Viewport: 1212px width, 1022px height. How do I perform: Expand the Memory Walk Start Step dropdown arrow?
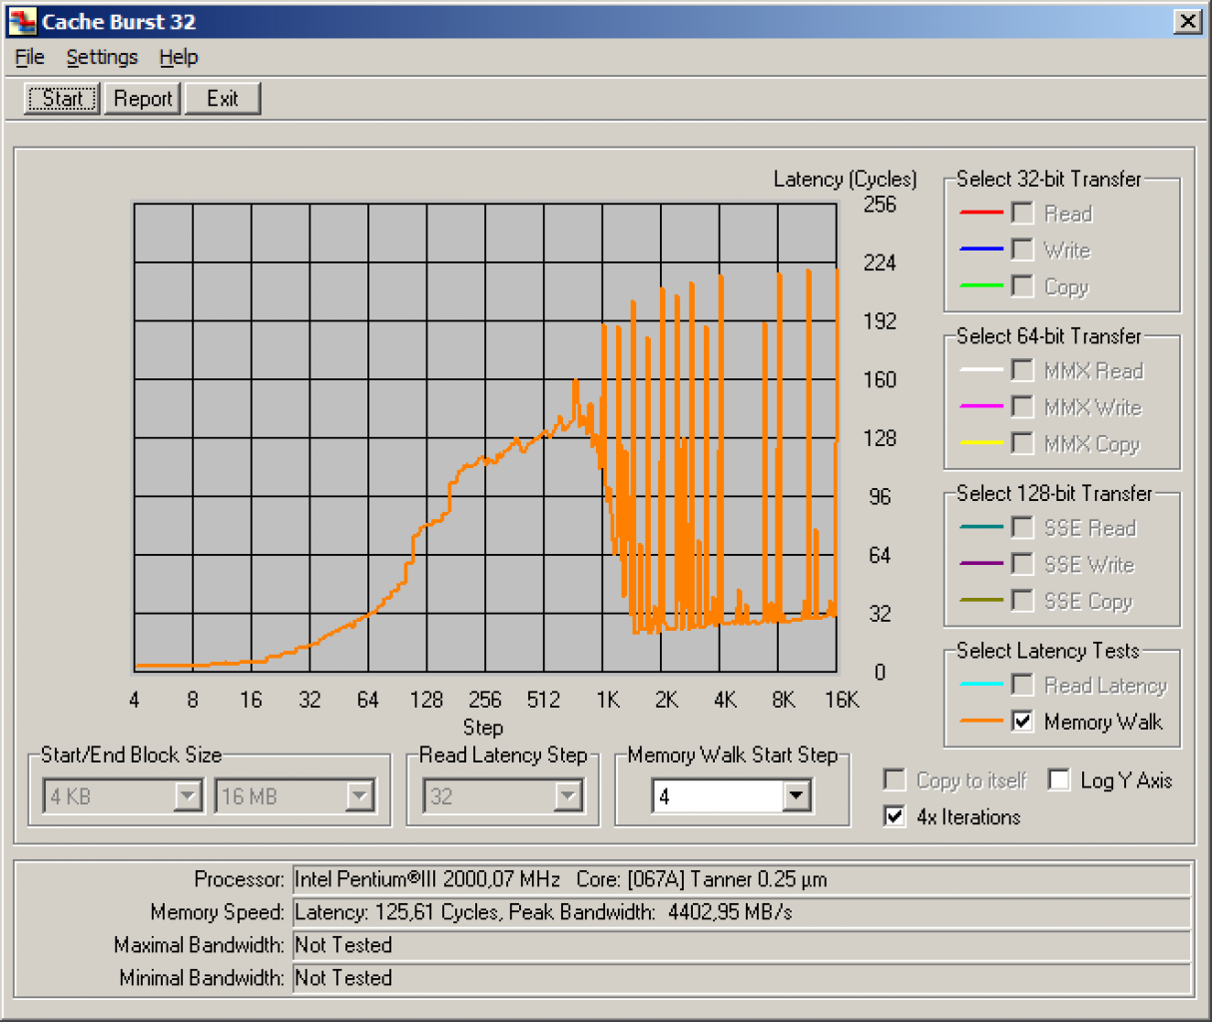pos(796,795)
